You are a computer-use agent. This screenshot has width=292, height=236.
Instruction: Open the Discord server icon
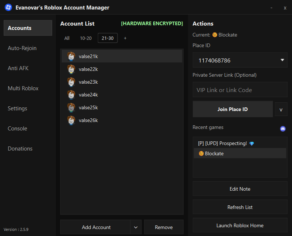[x=283, y=129]
